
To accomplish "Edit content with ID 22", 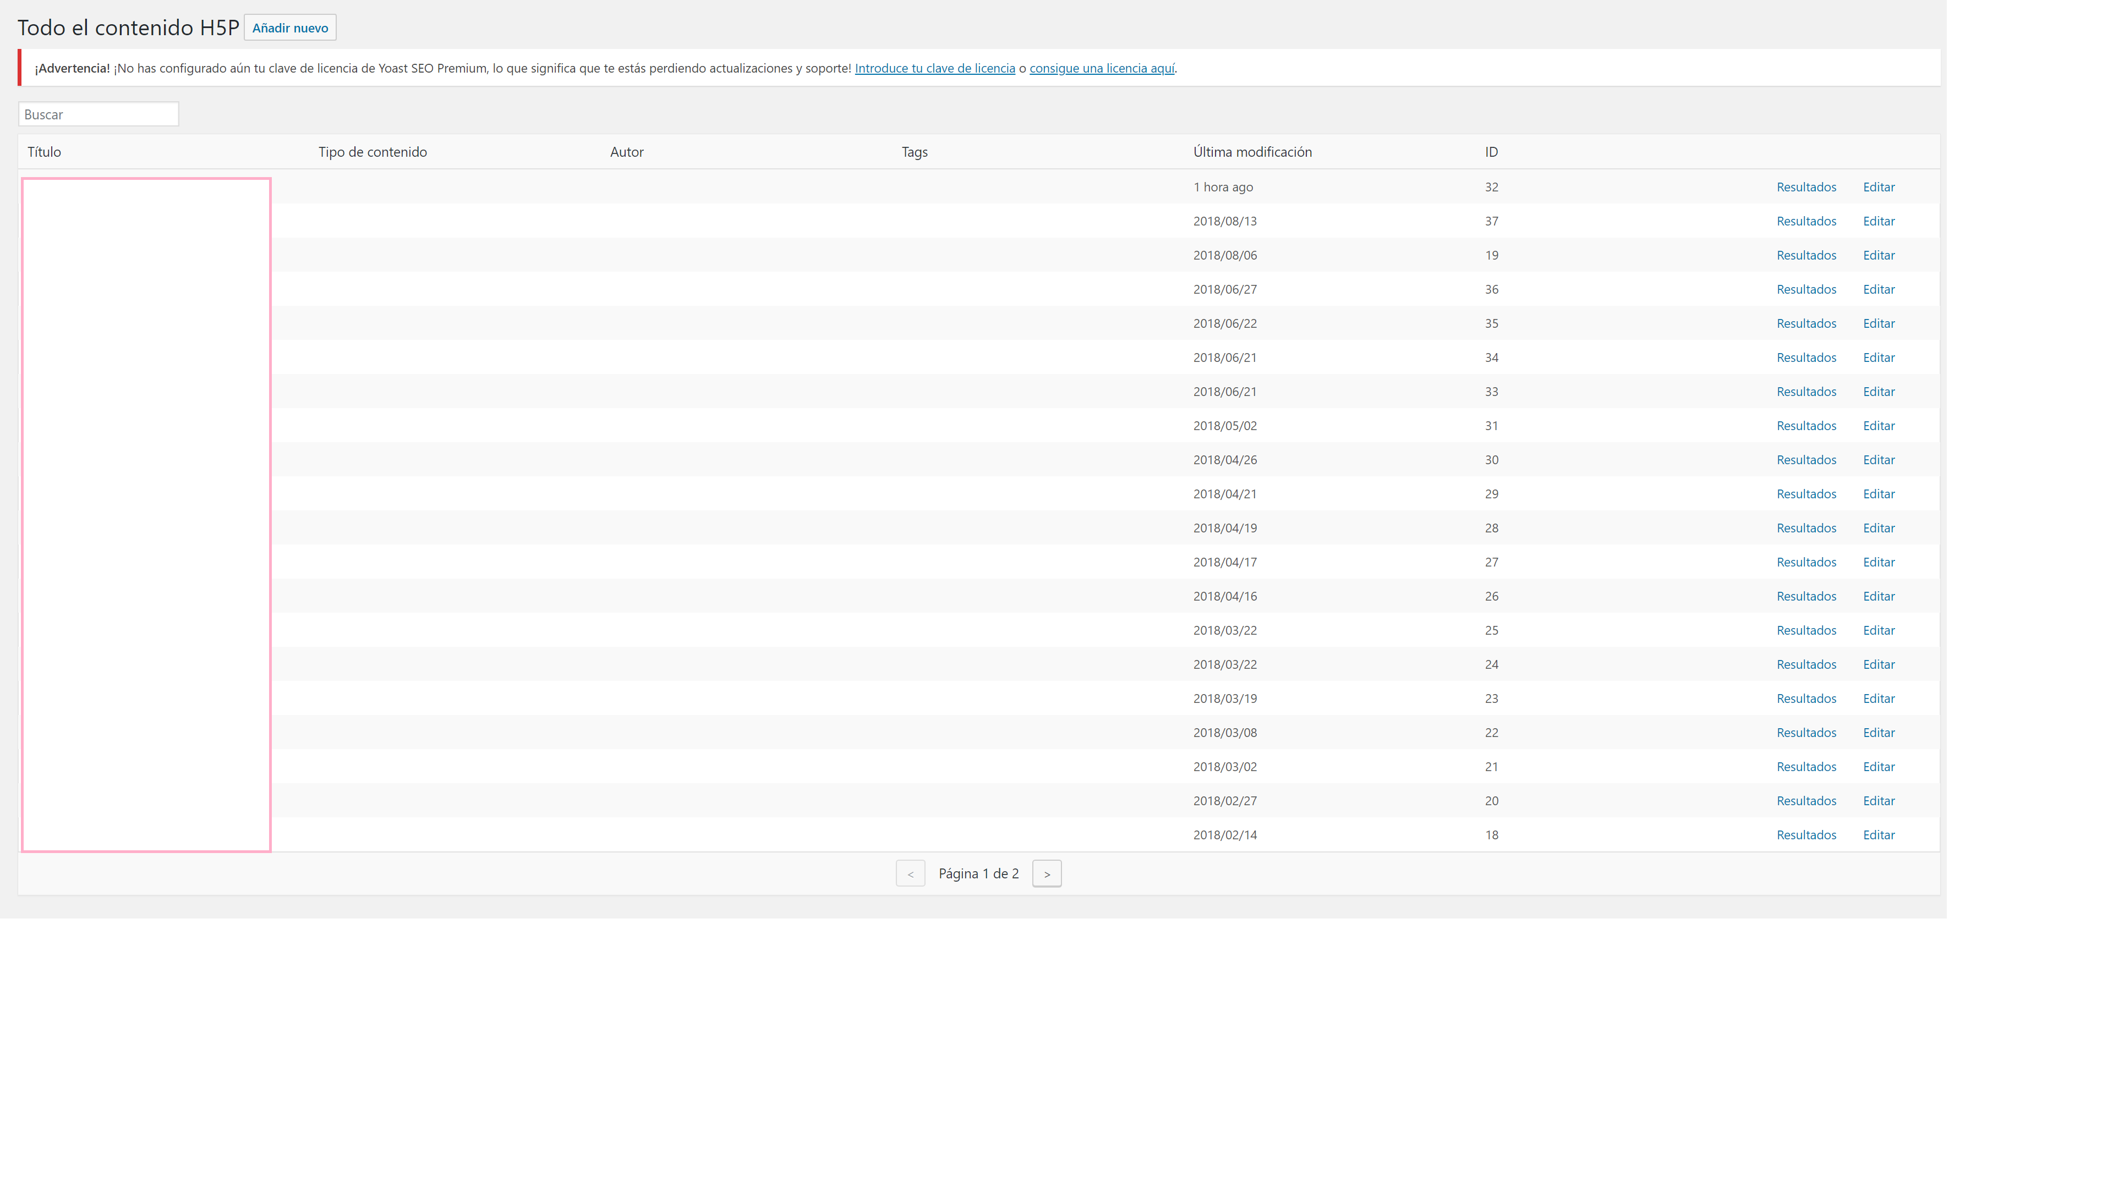I will (x=1879, y=733).
